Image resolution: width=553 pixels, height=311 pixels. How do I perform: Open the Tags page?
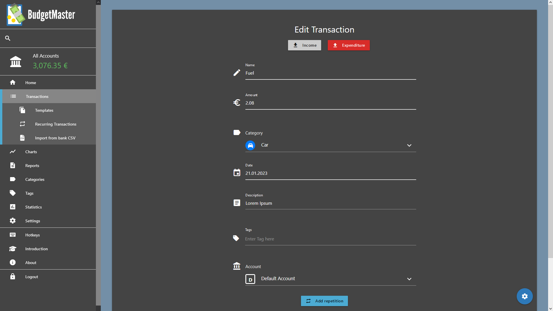(x=48, y=193)
